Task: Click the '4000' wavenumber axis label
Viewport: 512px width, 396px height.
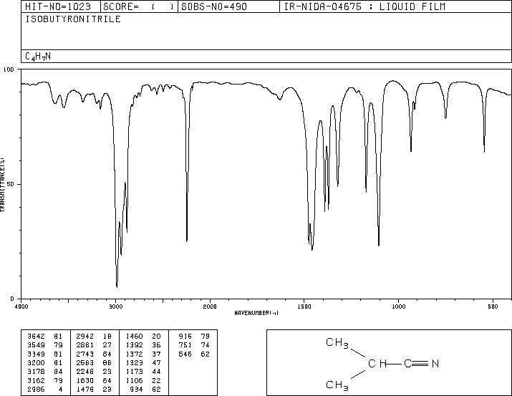Action: [x=21, y=306]
